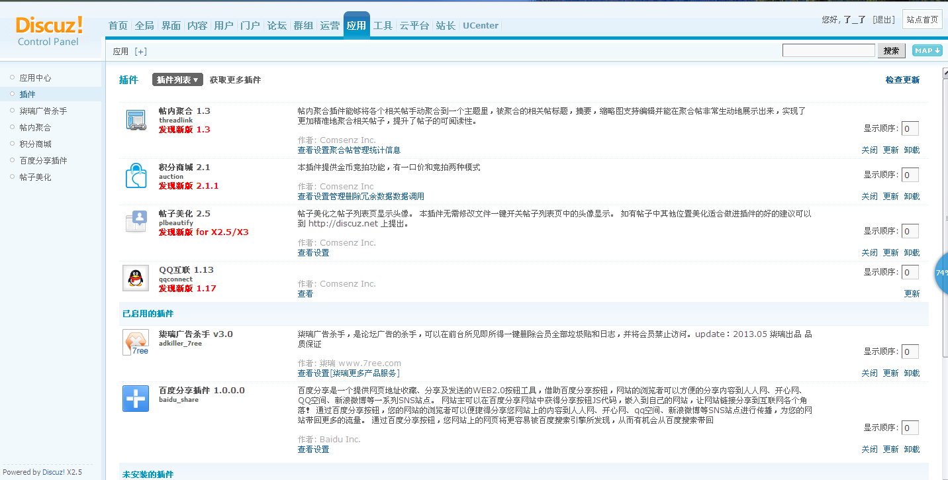Switch to the 首页 tab

[x=118, y=26]
